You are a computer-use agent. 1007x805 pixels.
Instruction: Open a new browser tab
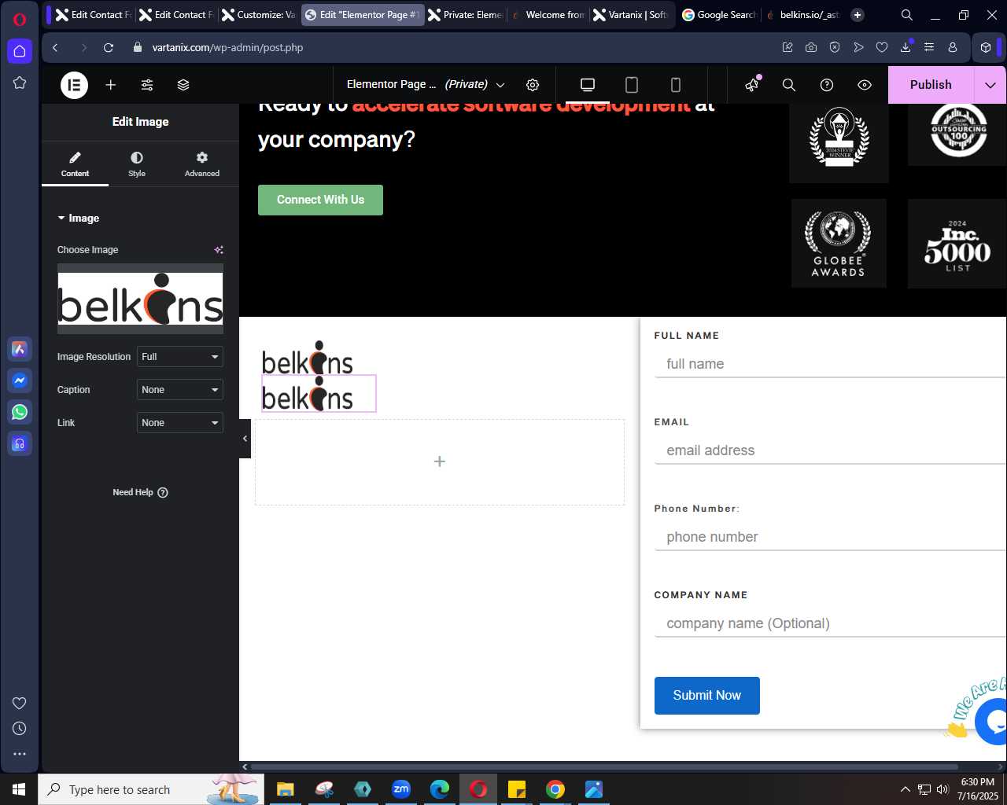coord(858,15)
